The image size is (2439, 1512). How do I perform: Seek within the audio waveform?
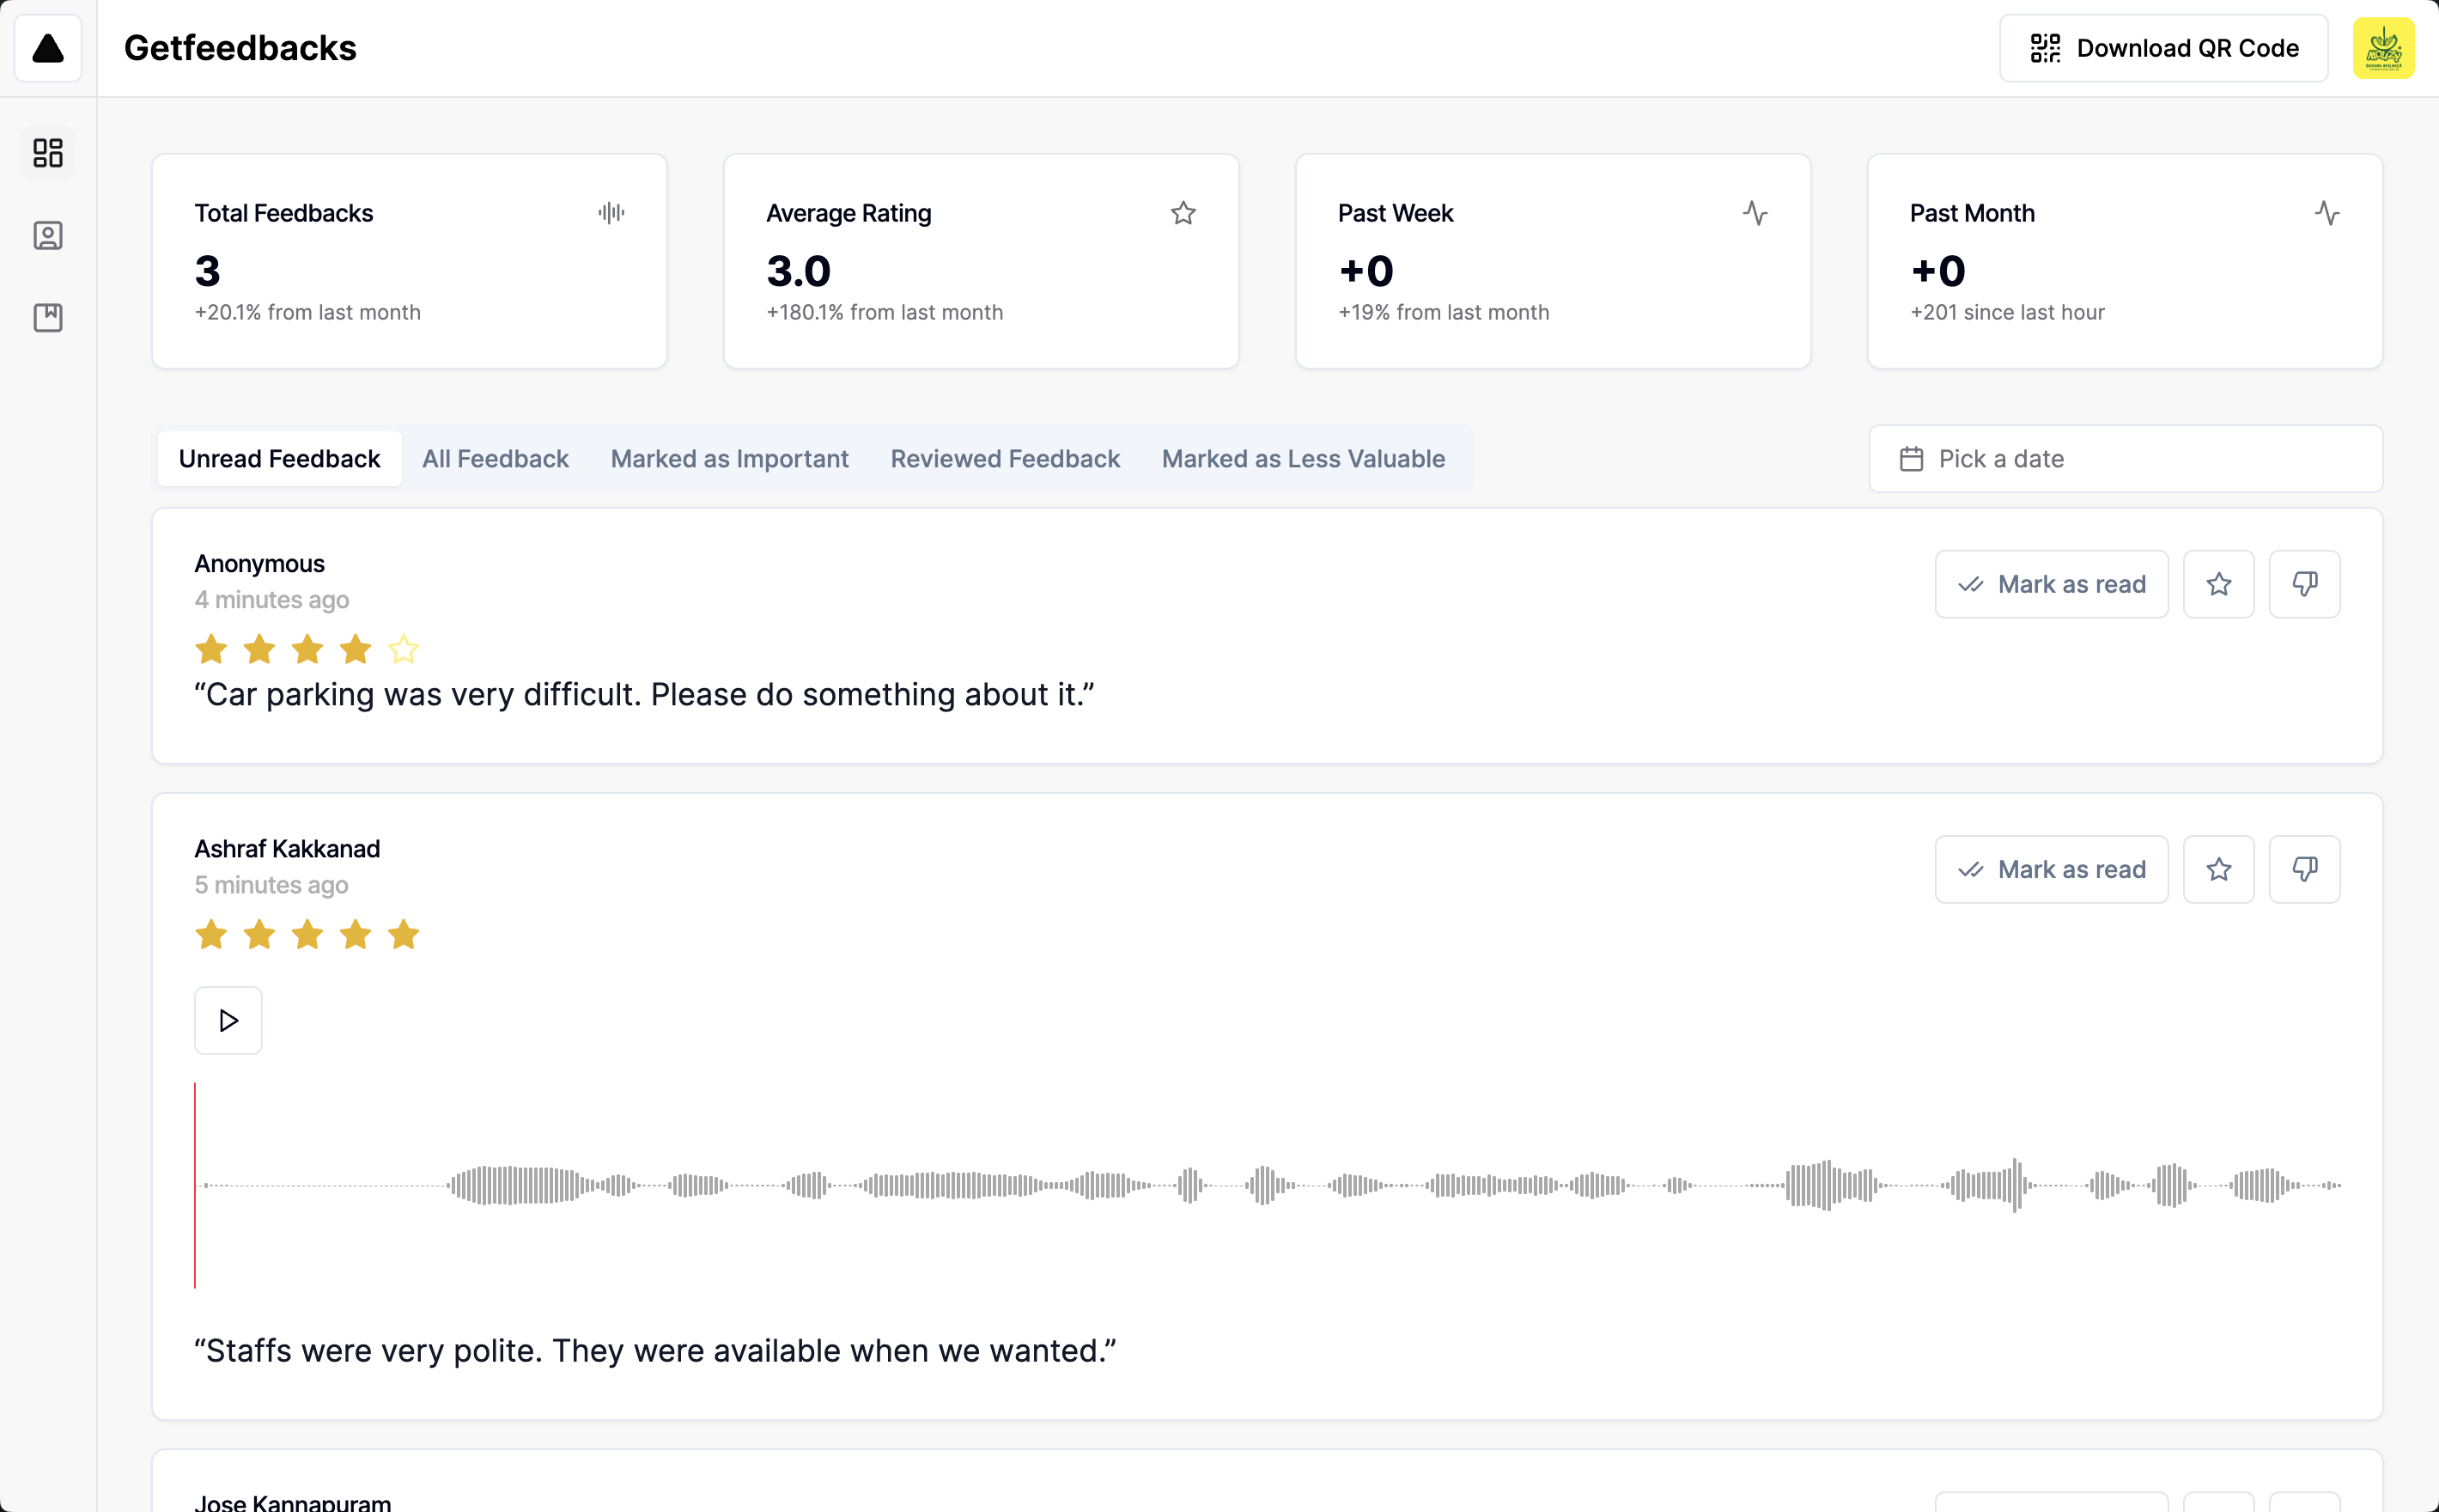click(1268, 1185)
